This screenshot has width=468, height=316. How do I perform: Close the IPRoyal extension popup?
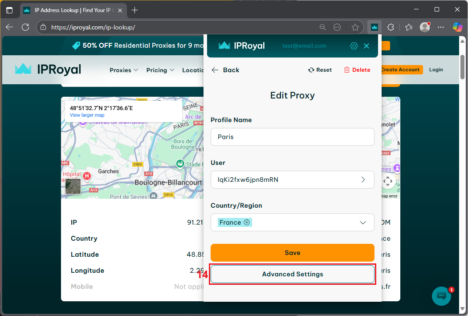click(x=366, y=46)
